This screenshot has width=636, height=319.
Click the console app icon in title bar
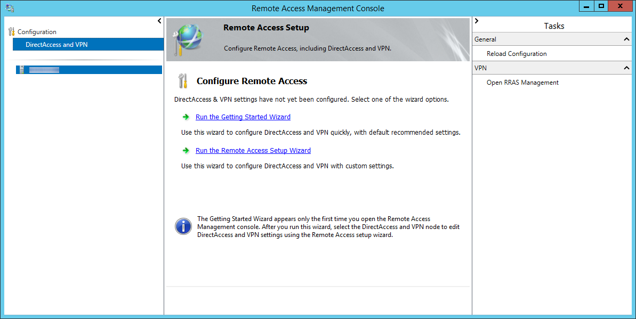[10, 7]
